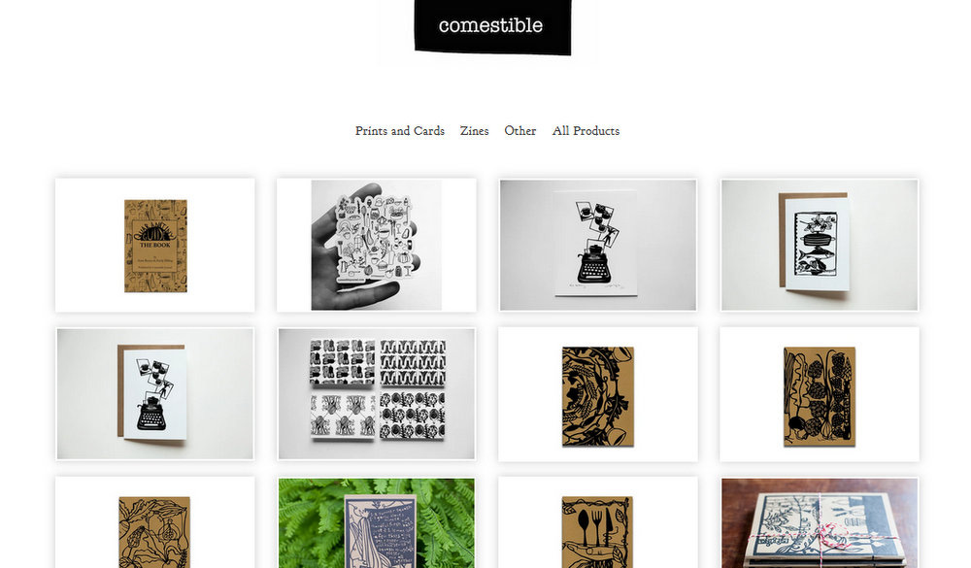Open the four patterned cards set
The image size is (971, 568).
[x=377, y=394]
